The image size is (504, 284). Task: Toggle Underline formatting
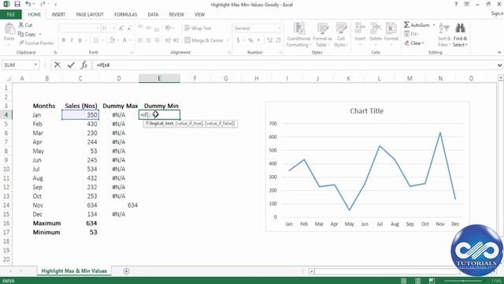click(x=80, y=40)
